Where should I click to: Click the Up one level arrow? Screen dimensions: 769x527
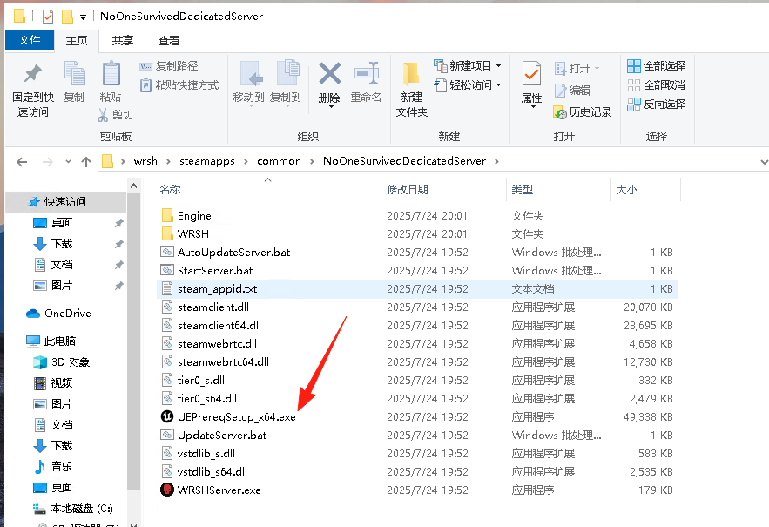[x=86, y=162]
